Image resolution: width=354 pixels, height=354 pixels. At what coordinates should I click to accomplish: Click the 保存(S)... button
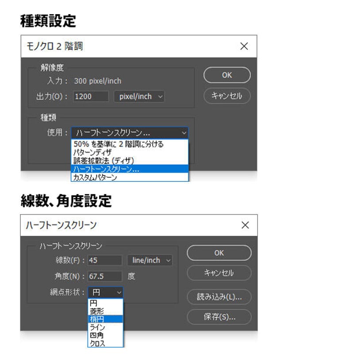[x=219, y=317]
